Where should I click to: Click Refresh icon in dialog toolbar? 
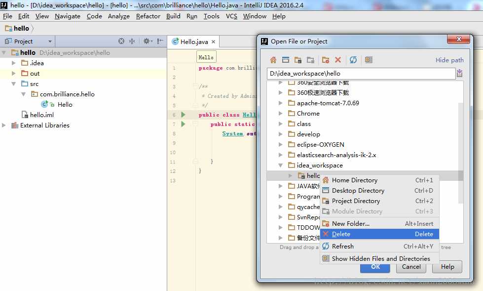(353, 60)
